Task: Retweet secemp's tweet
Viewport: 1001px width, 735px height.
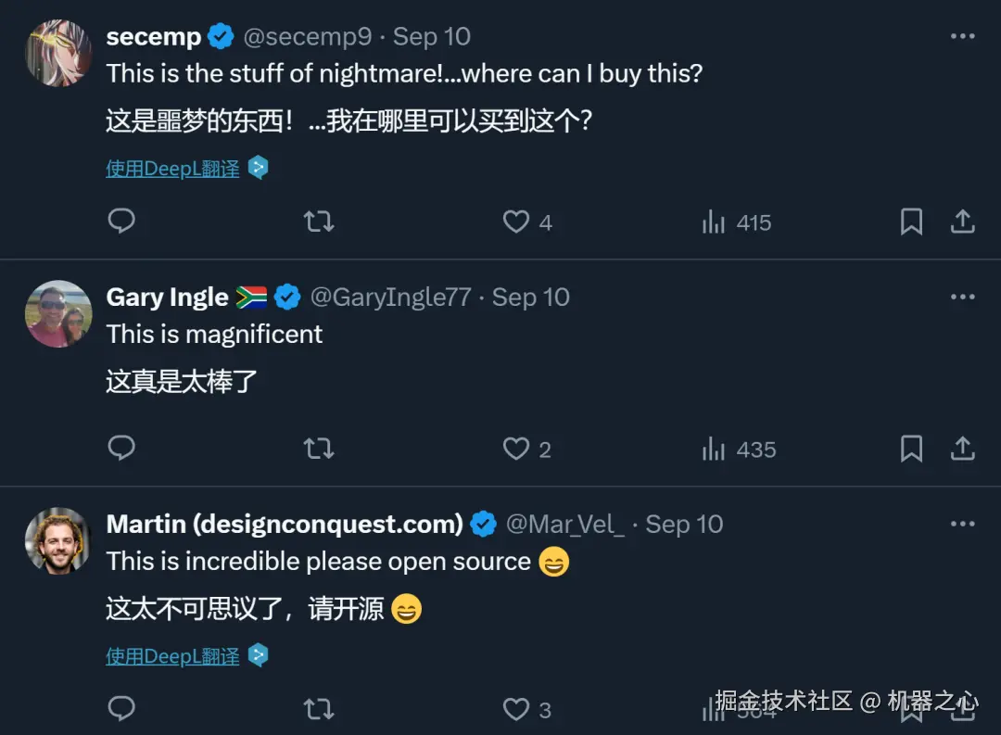Action: click(319, 222)
